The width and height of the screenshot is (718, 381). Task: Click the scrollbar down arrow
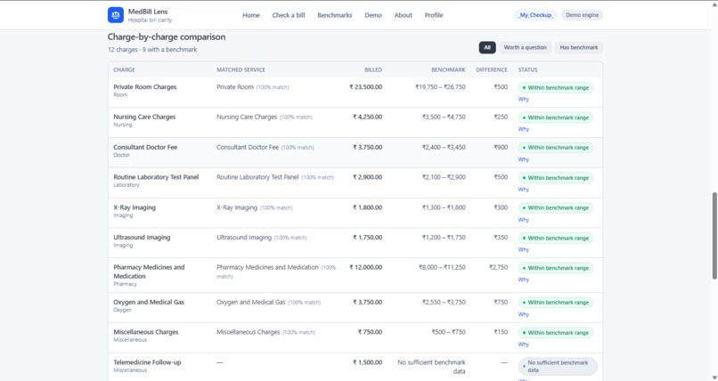tap(714, 377)
